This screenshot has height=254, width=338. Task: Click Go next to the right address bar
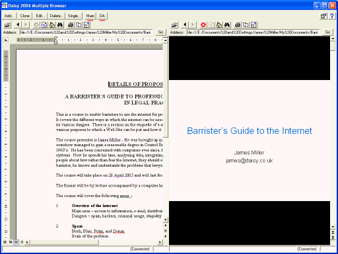pos(327,32)
